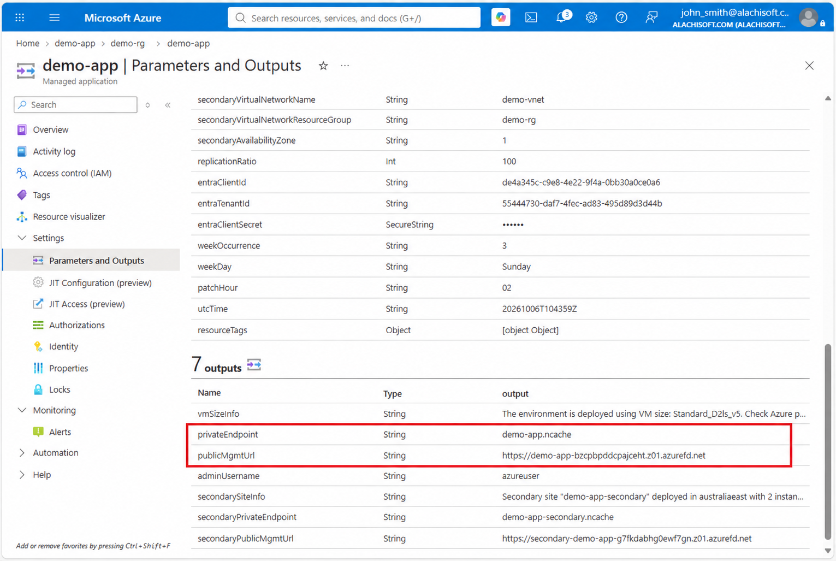Click the help question mark icon

pyautogui.click(x=621, y=17)
